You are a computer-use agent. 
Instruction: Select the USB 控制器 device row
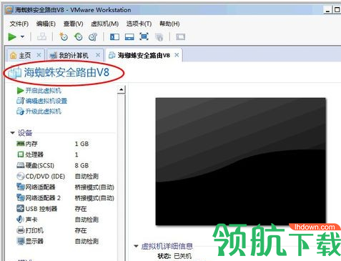[65, 209]
